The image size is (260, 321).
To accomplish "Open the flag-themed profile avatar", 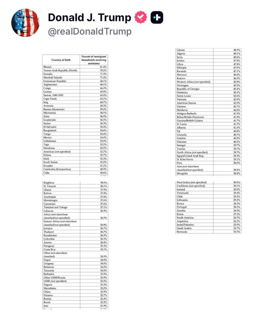I will pos(25,23).
